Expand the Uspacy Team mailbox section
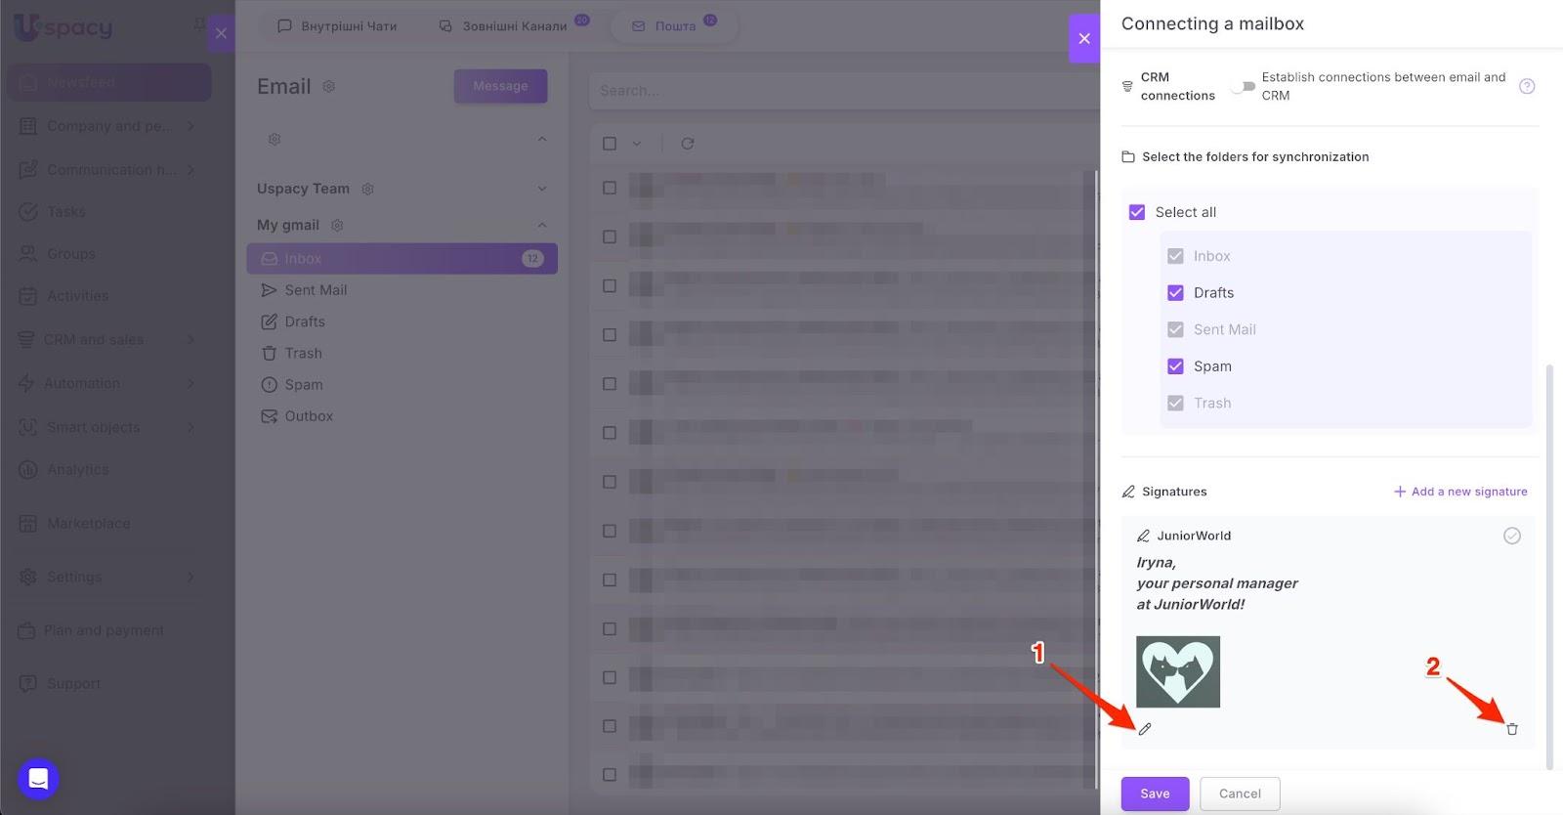This screenshot has width=1563, height=815. pyautogui.click(x=542, y=189)
